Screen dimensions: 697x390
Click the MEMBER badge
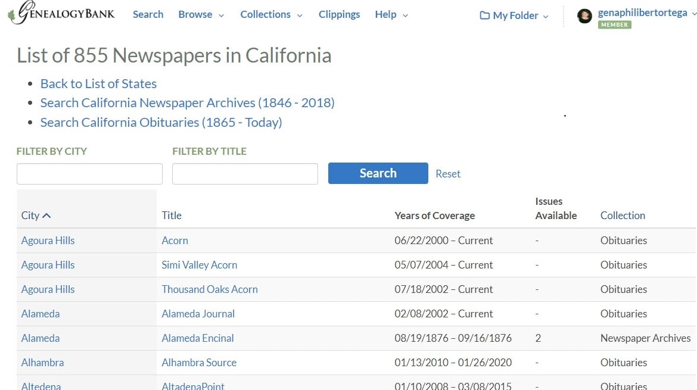point(614,25)
